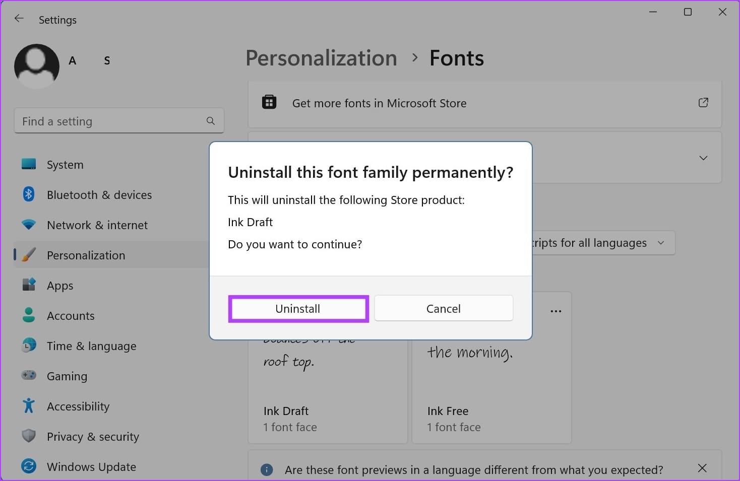The width and height of the screenshot is (740, 481).
Task: Open the Windows Update sync icon
Action: click(29, 466)
